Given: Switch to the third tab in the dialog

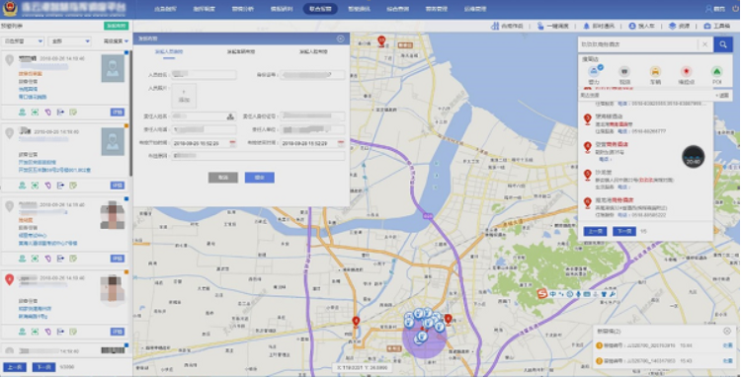Looking at the screenshot, I should [x=313, y=51].
